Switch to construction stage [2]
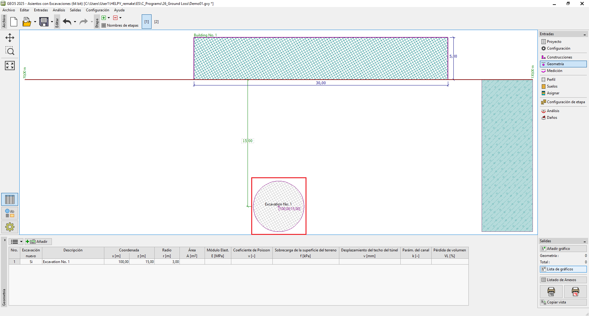Image resolution: width=589 pixels, height=316 pixels. click(156, 22)
